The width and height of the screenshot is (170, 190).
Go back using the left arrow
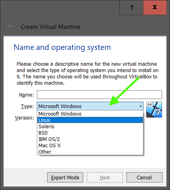[x=11, y=27]
